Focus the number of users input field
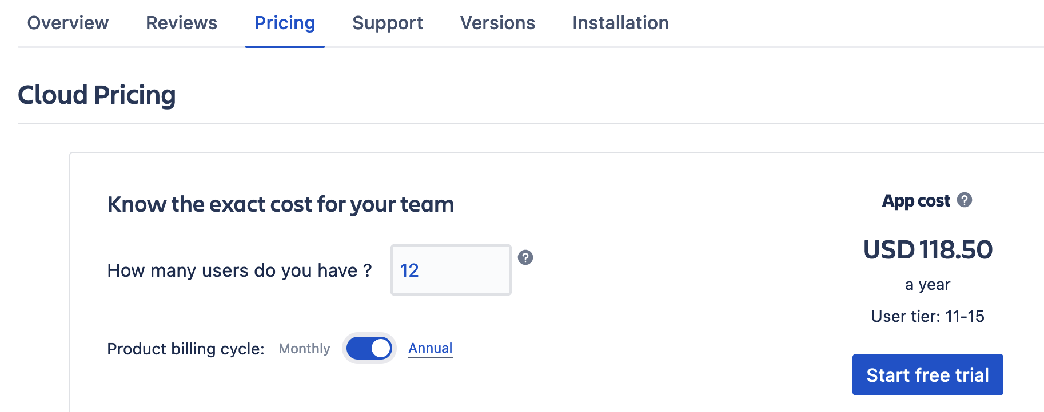Image resolution: width=1044 pixels, height=412 pixels. [451, 270]
